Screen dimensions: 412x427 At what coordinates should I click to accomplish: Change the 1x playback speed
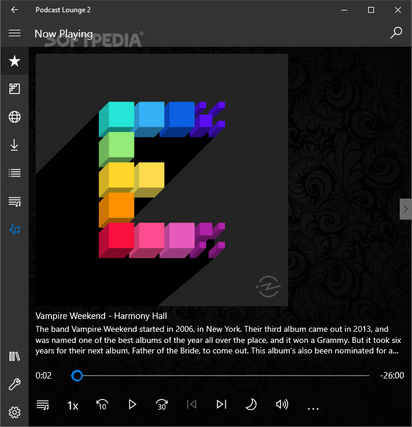72,405
